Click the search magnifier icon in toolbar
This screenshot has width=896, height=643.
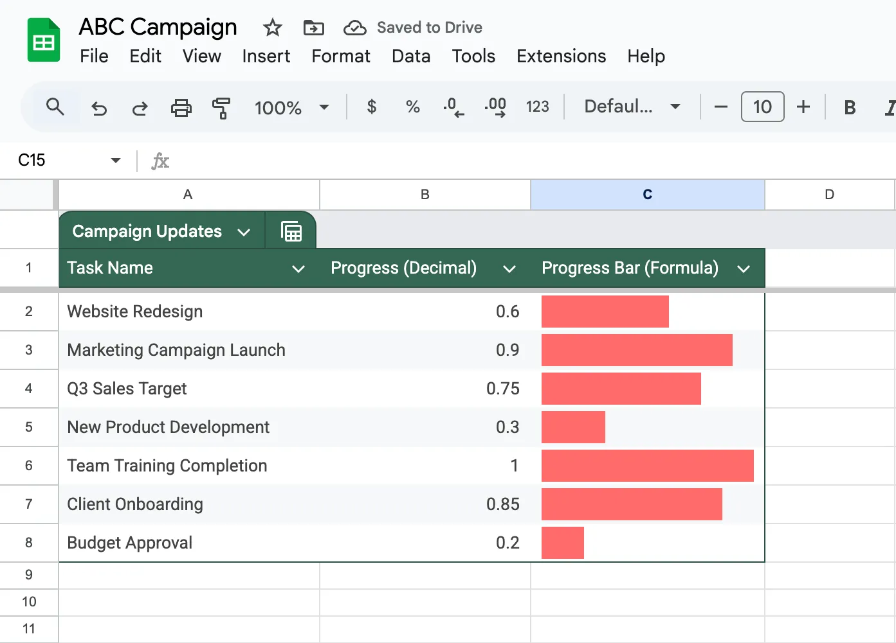pyautogui.click(x=55, y=107)
